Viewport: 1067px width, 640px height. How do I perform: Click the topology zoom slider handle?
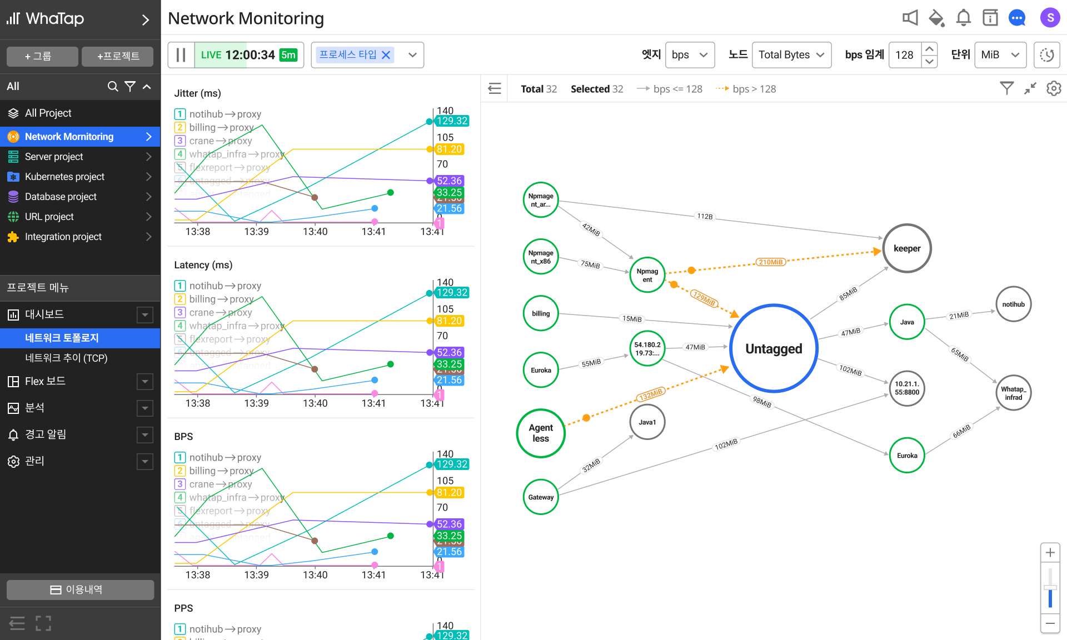point(1050,587)
